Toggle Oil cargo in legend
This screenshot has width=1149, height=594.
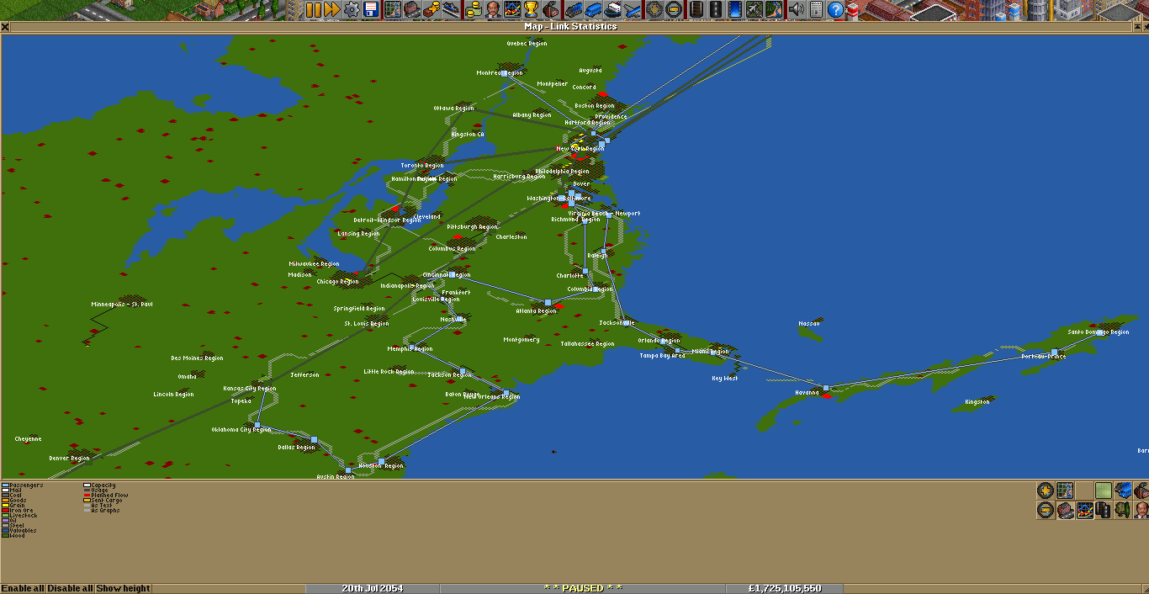(11, 521)
